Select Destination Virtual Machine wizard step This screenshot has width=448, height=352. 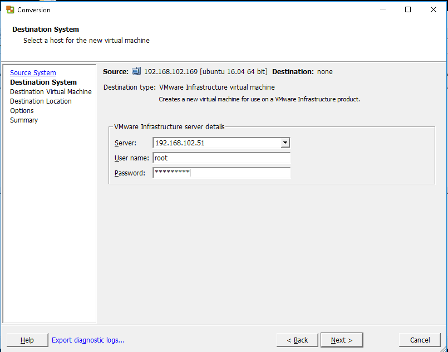(51, 91)
